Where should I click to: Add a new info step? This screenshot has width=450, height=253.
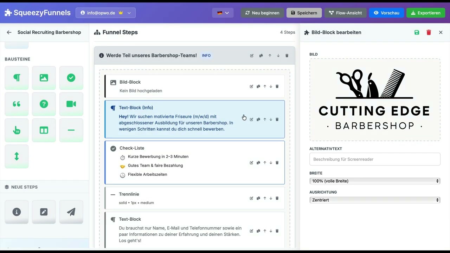click(x=17, y=212)
